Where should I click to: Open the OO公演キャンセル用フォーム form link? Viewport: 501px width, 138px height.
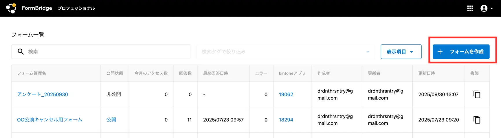pyautogui.click(x=49, y=120)
